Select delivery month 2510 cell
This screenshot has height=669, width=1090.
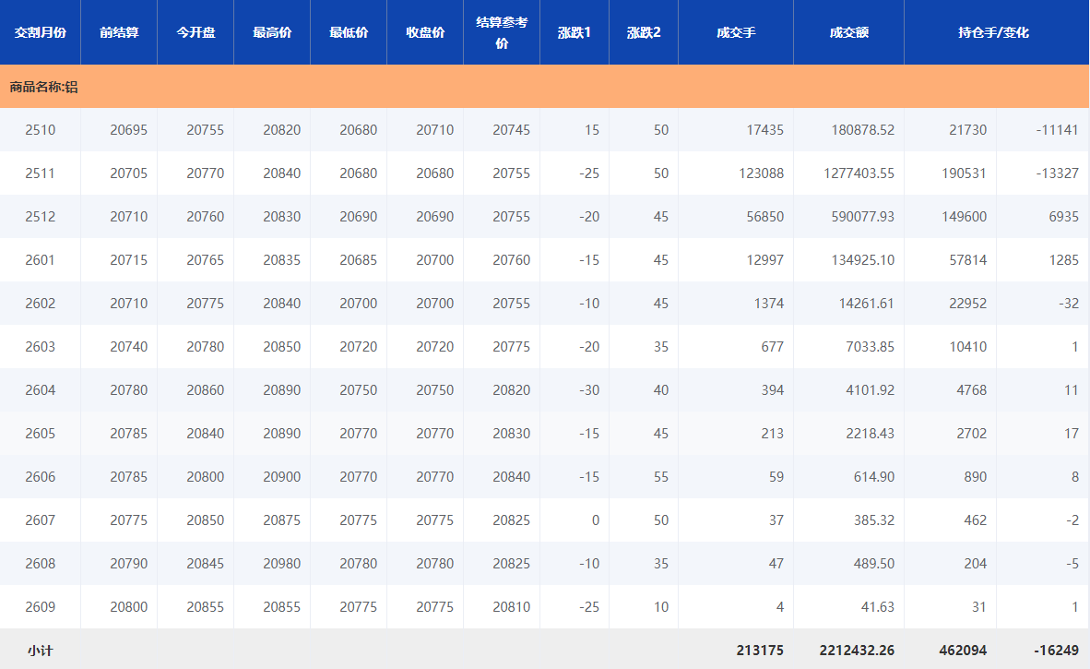[x=40, y=130]
